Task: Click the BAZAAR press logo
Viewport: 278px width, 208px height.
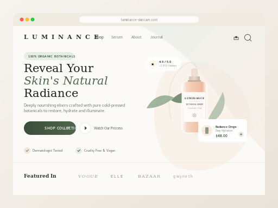Action: [x=149, y=176]
